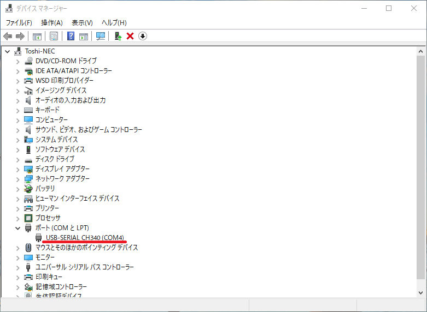Screen dimensions: 427x312
Task: Select the Toshi-NEC computer name
Action: tap(40, 51)
